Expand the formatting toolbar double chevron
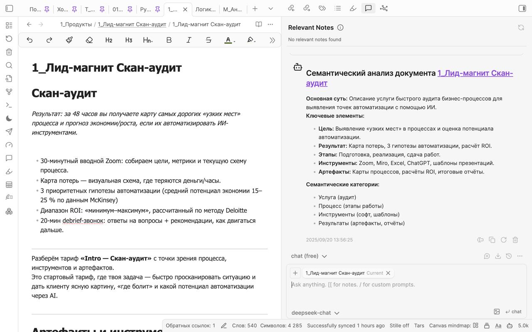Screen dimensions: 532x332 [x=272, y=40]
